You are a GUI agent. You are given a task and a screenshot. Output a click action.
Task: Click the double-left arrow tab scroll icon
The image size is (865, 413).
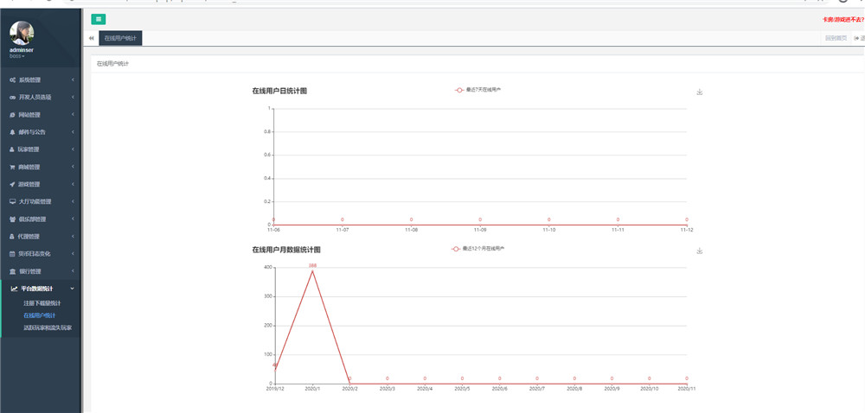(x=92, y=39)
